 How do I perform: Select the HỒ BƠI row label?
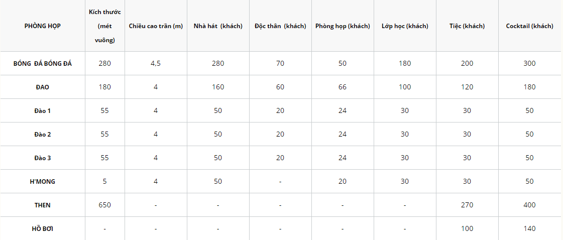(x=42, y=228)
